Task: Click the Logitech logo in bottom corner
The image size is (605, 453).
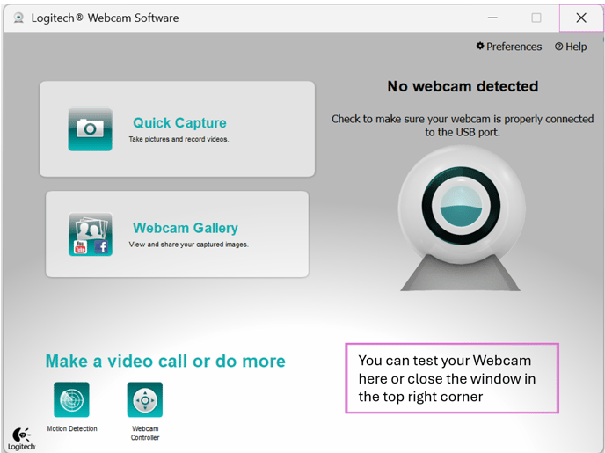Action: pyautogui.click(x=22, y=438)
